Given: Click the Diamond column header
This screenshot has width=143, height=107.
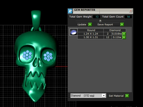Looking at the screenshot, I should click(x=115, y=30).
